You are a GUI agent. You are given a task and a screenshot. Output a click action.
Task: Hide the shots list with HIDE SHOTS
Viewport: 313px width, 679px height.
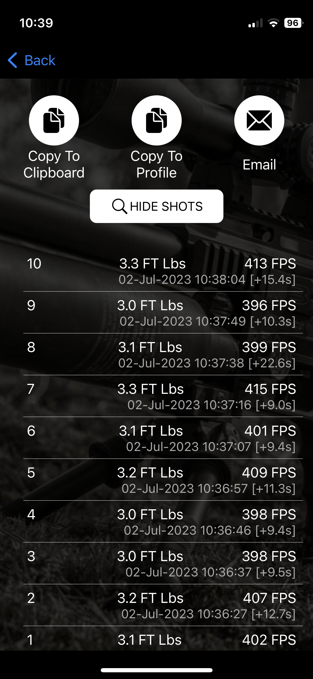click(x=157, y=206)
